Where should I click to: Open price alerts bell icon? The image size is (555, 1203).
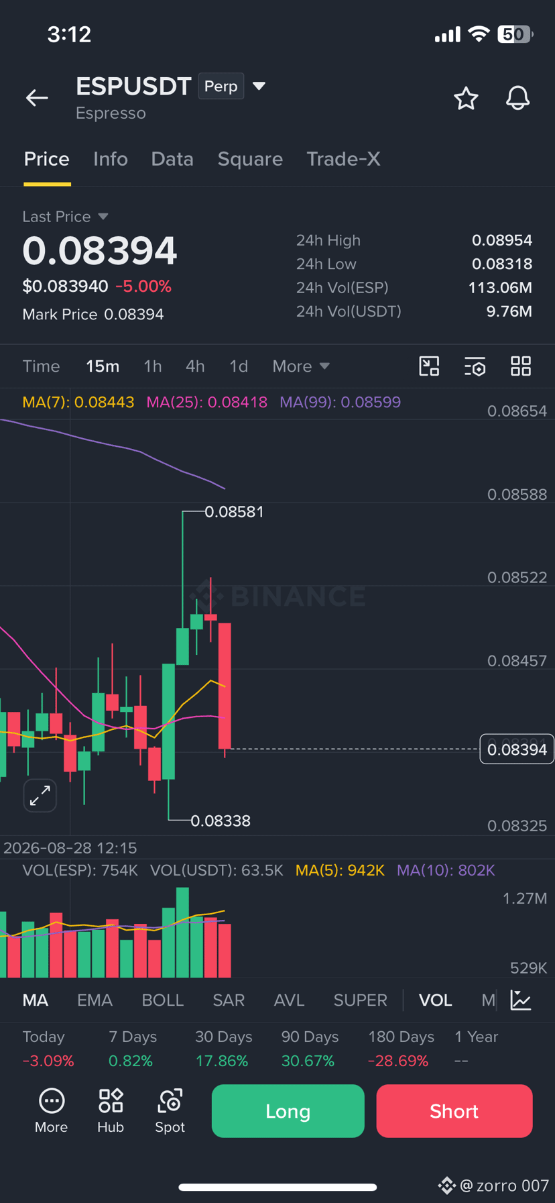(517, 99)
